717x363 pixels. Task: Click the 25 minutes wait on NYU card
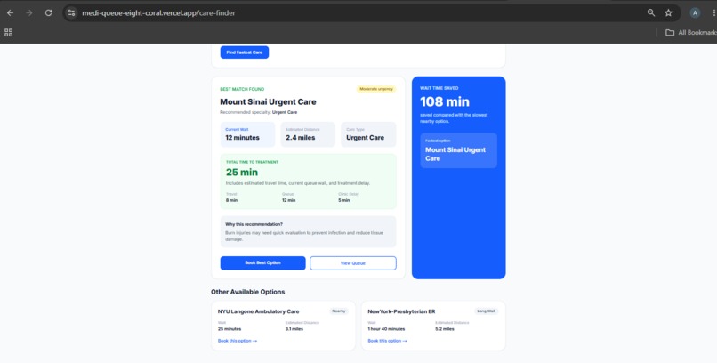pyautogui.click(x=230, y=328)
